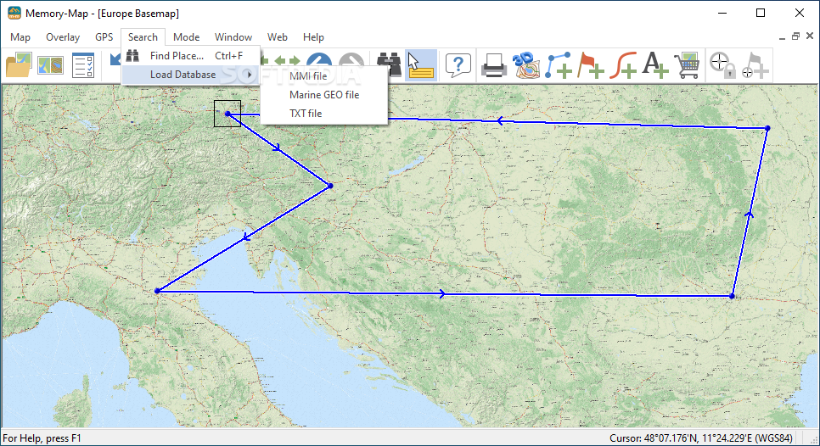
Task: Open map file folder icon
Action: [19, 65]
